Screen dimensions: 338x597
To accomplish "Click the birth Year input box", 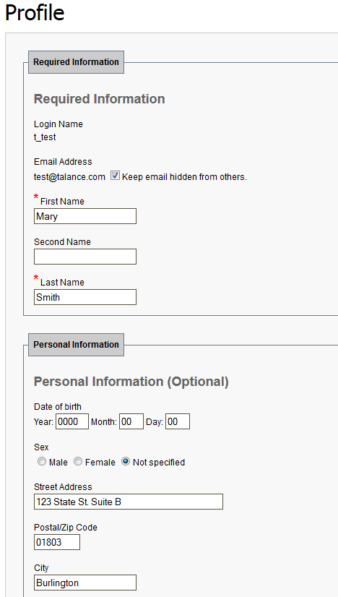I will (72, 421).
